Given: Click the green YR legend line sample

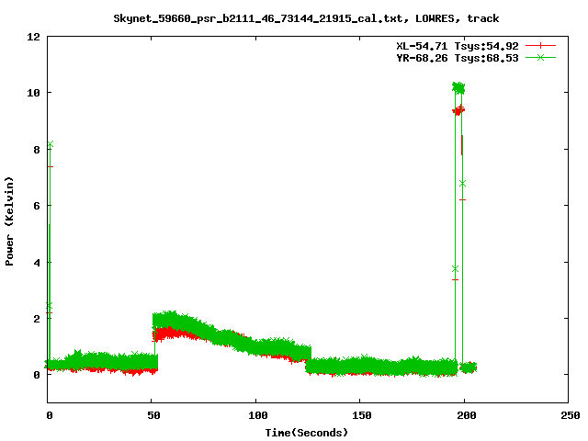Looking at the screenshot, I should [540, 57].
